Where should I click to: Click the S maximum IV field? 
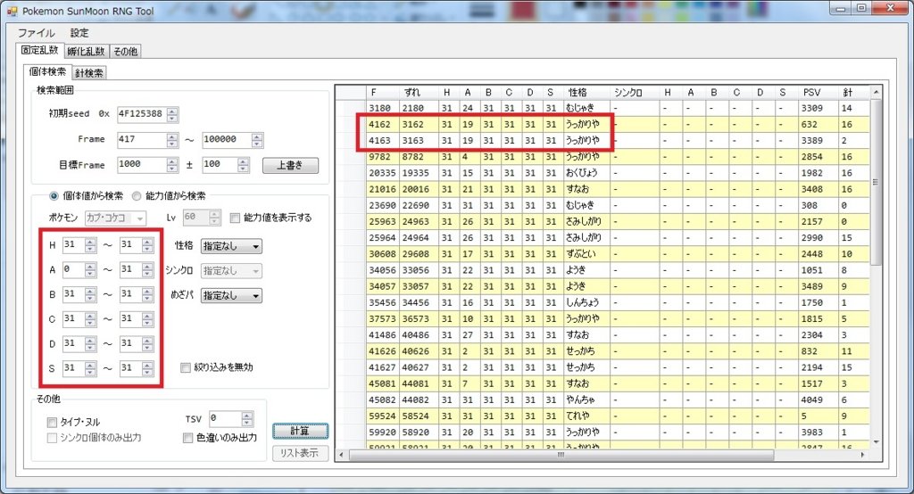(x=130, y=368)
